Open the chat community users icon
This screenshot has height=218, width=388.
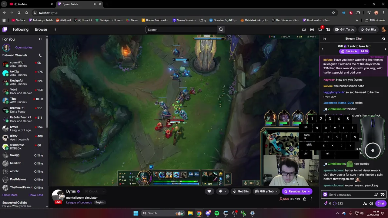383,39
